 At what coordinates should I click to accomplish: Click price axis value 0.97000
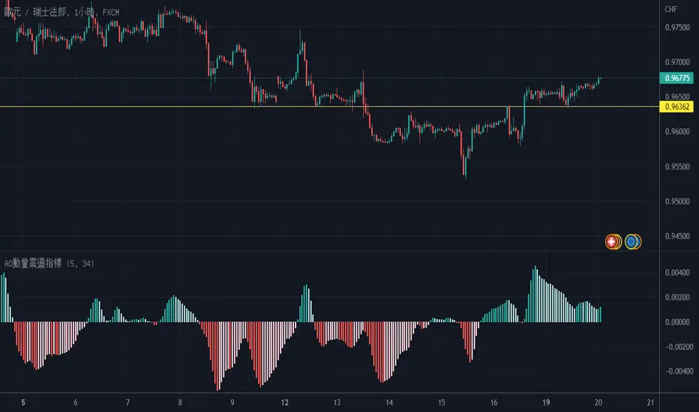pos(677,62)
